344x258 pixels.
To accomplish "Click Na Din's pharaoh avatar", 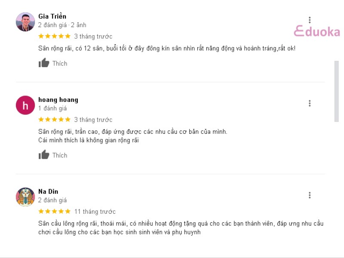I will (25, 197).
